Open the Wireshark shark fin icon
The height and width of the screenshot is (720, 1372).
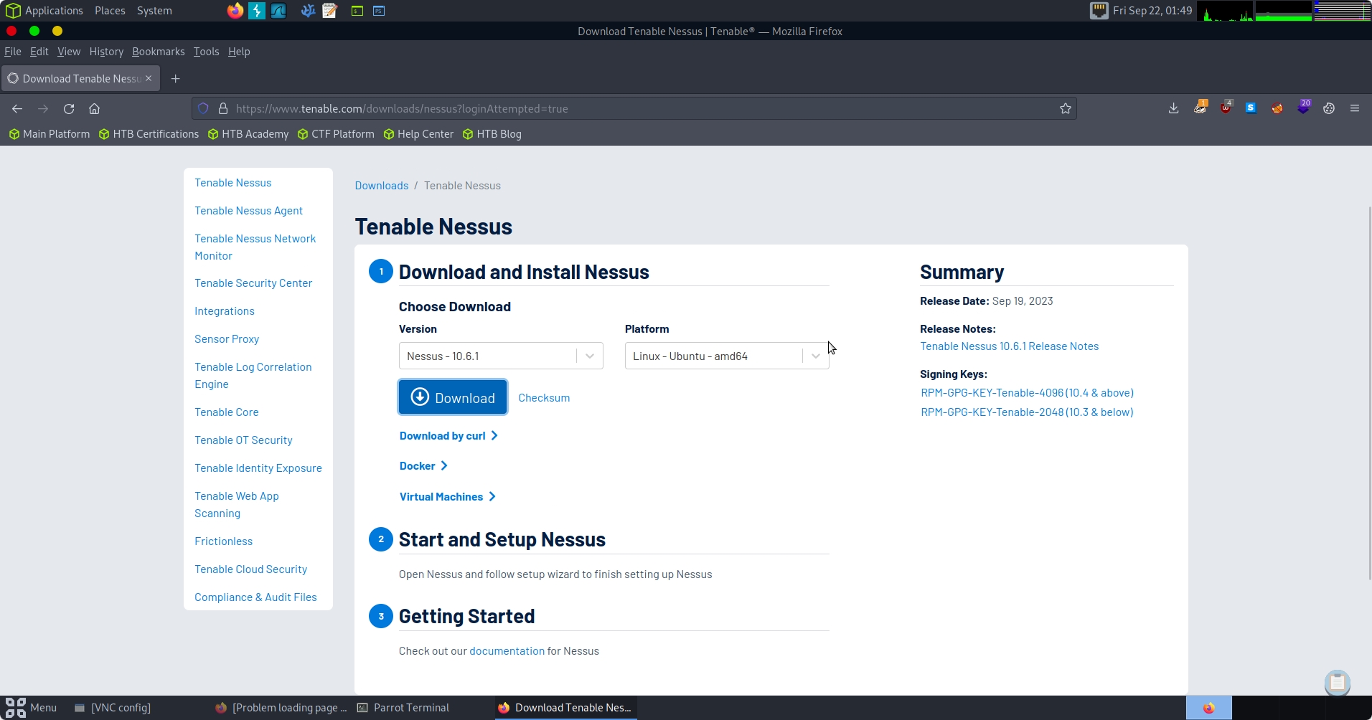(278, 11)
